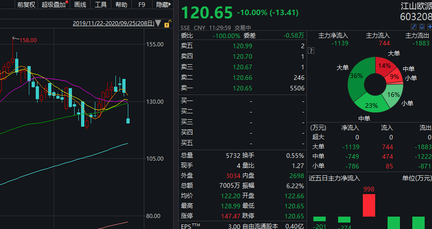Click the 卖五 row price 120.99

tap(242, 46)
